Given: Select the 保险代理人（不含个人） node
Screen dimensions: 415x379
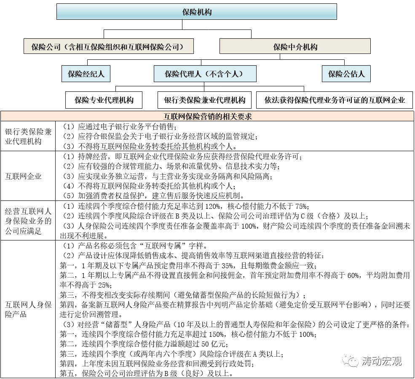Looking at the screenshot, I should coord(204,74).
